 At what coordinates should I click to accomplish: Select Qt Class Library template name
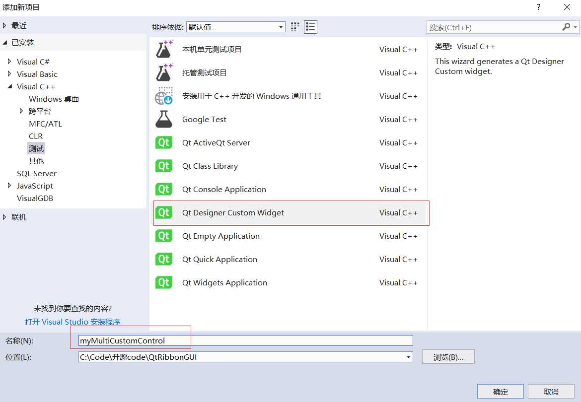(210, 166)
